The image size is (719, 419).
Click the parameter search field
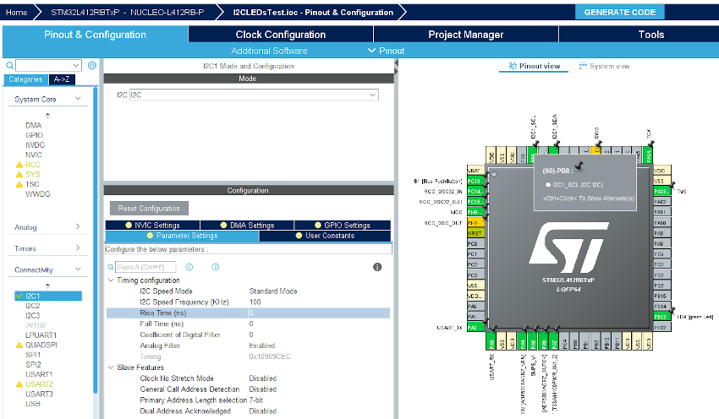coord(144,267)
